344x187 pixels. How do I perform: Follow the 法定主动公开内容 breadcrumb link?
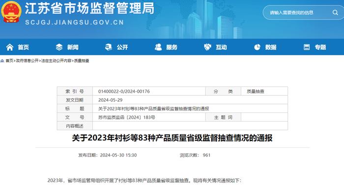click(57, 61)
